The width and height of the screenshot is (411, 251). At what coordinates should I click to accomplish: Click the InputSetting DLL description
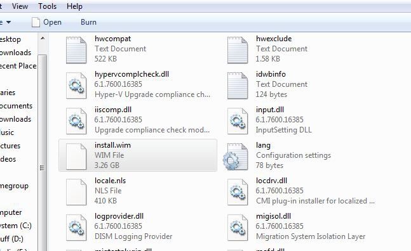[284, 130]
